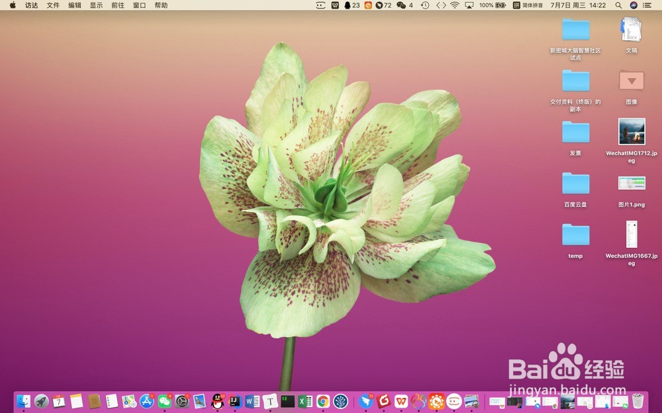Open the 访达 menu
Screen dimensions: 662x413
31,5
